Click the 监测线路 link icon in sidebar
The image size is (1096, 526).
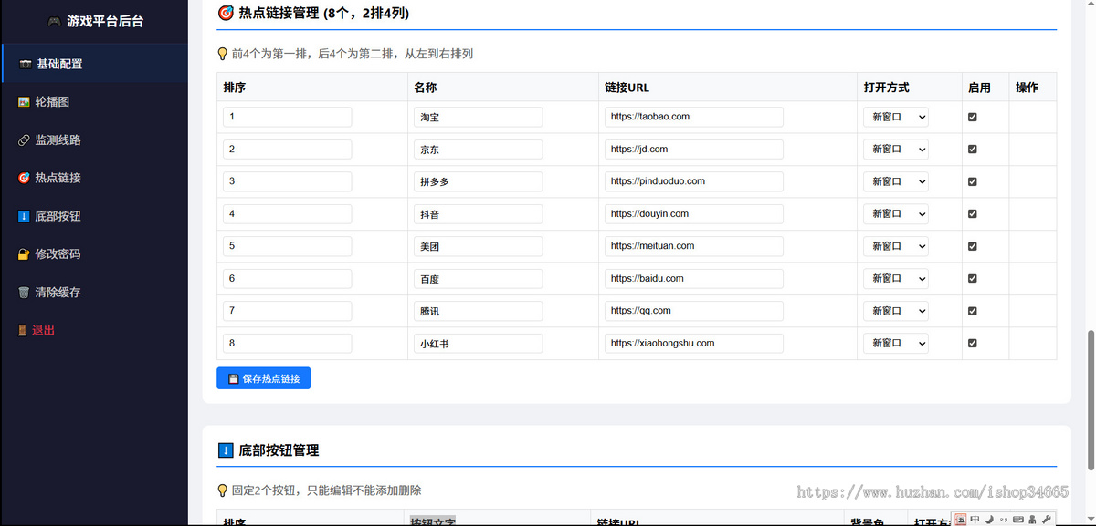click(x=24, y=140)
